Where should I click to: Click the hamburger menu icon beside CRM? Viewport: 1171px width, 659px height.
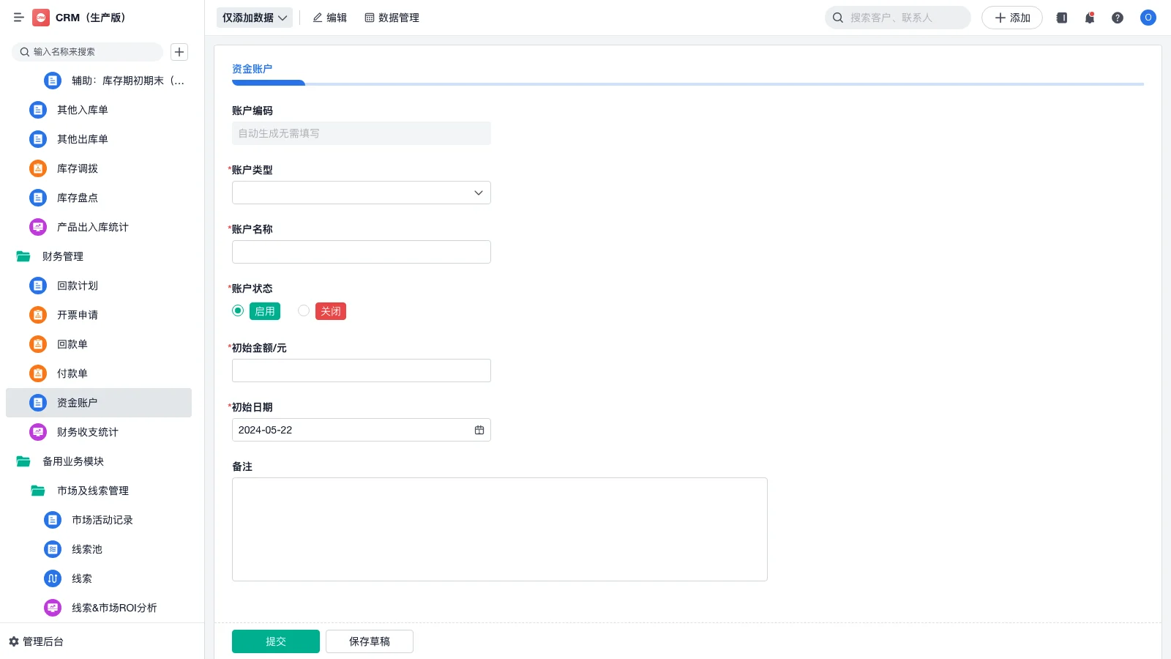(19, 18)
